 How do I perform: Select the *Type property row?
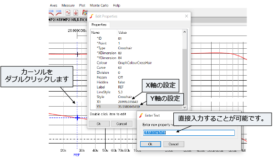click(139, 48)
